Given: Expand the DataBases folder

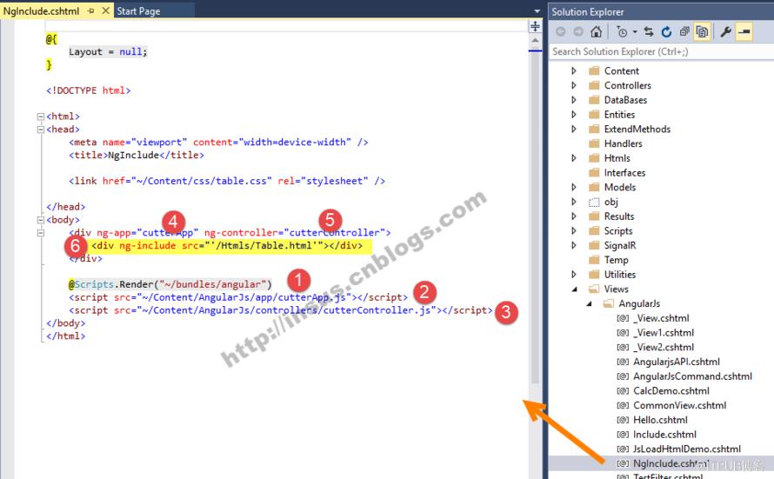Looking at the screenshot, I should (x=574, y=100).
